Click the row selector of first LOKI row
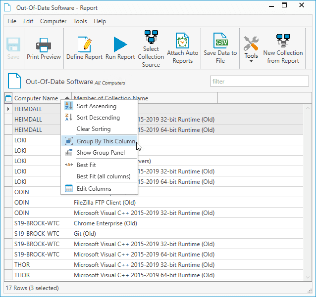 point(8,140)
